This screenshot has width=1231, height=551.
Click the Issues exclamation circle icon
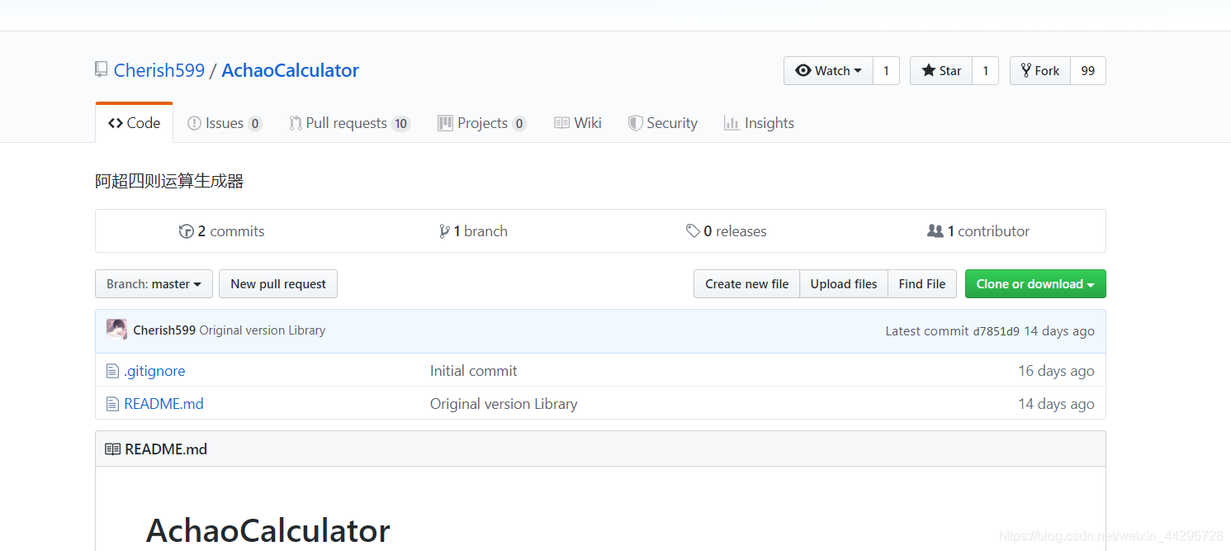pos(194,123)
